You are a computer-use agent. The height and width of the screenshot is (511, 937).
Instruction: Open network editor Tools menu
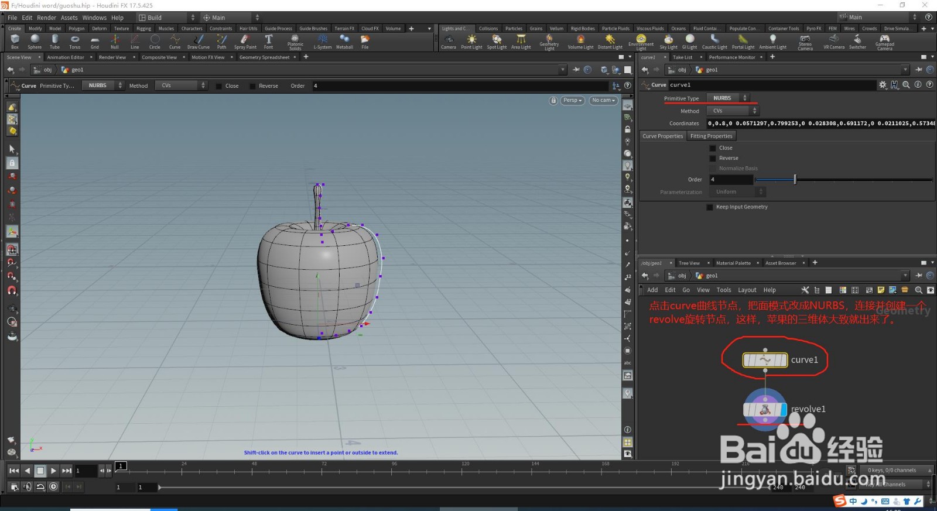pos(724,290)
